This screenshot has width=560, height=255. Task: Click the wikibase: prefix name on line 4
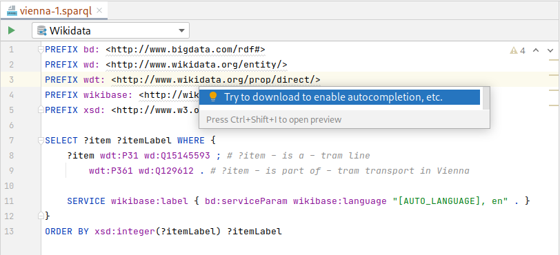(108, 95)
